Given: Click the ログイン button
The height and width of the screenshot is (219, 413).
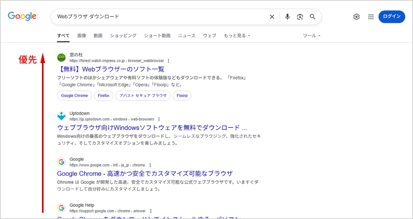Looking at the screenshot, I should click(392, 17).
